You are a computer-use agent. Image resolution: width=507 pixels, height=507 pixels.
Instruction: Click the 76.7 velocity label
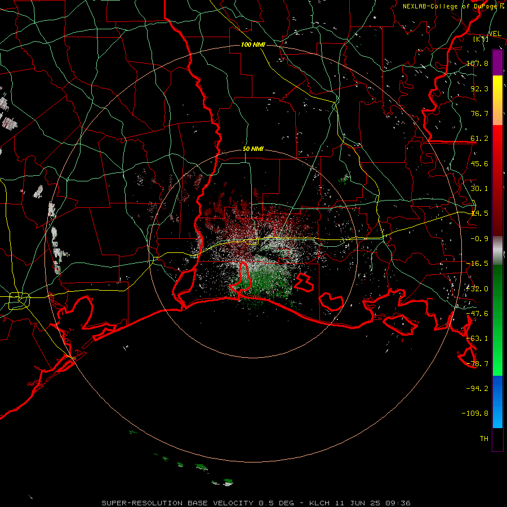pyautogui.click(x=479, y=113)
